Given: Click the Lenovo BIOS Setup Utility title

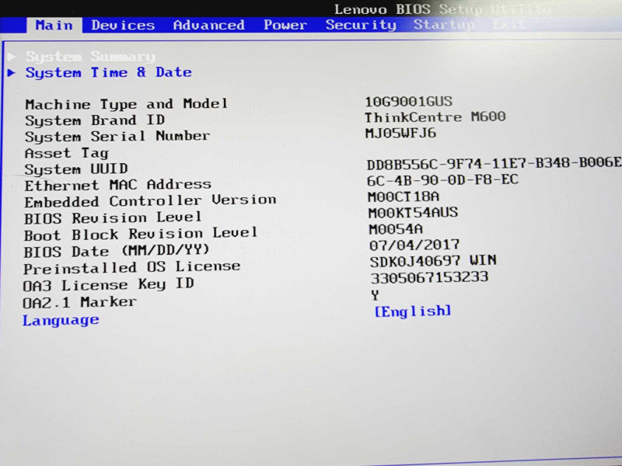Looking at the screenshot, I should pyautogui.click(x=443, y=9).
